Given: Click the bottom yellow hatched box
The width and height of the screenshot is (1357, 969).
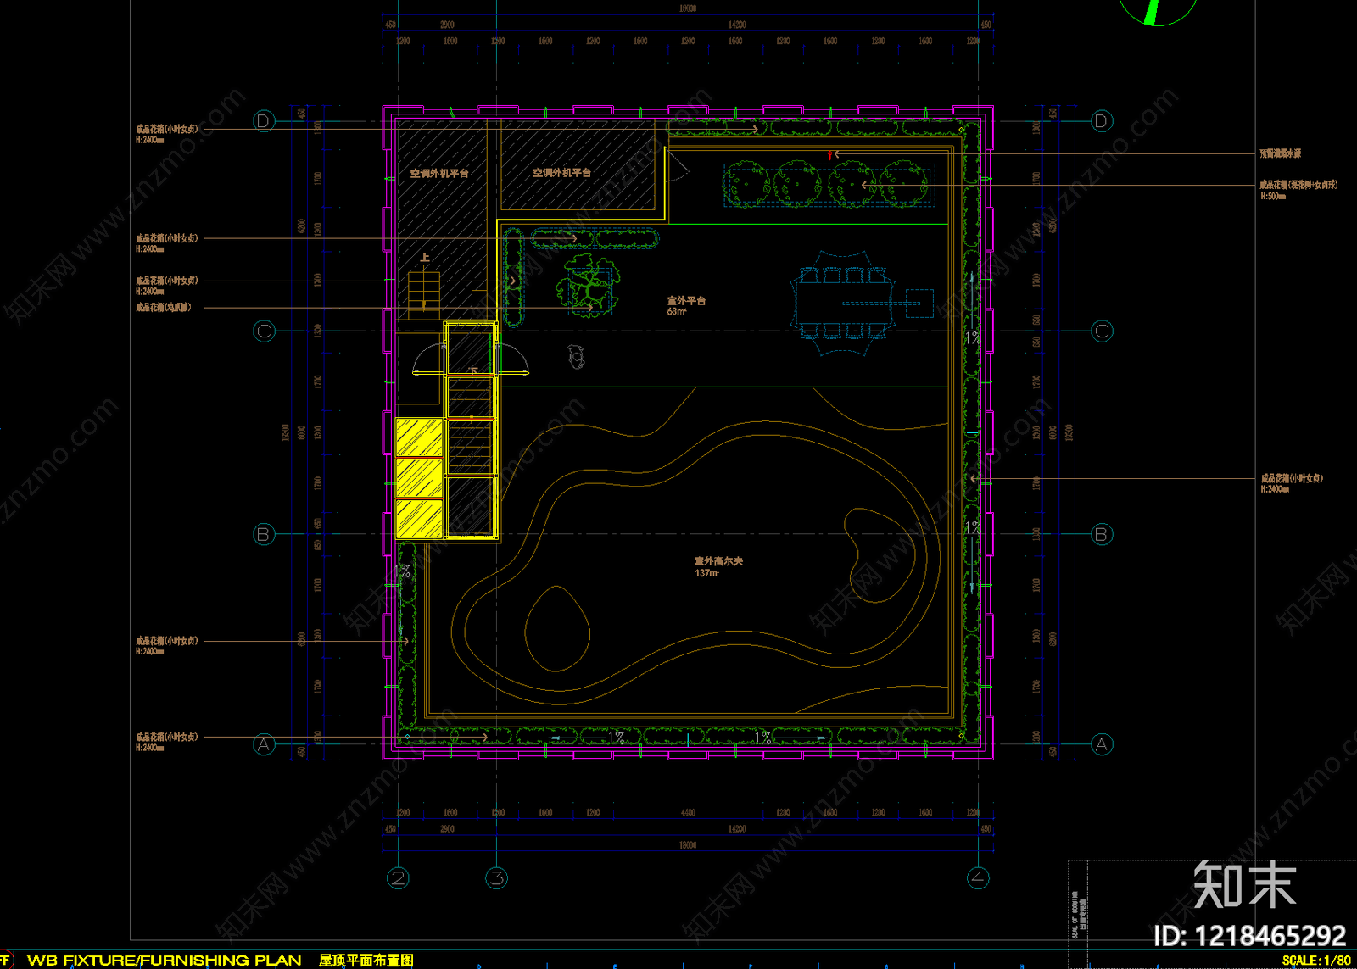Looking at the screenshot, I should click(x=419, y=519).
